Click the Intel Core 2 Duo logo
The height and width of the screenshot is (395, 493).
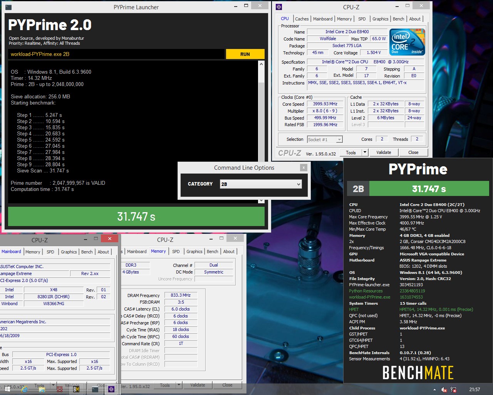coord(407,42)
